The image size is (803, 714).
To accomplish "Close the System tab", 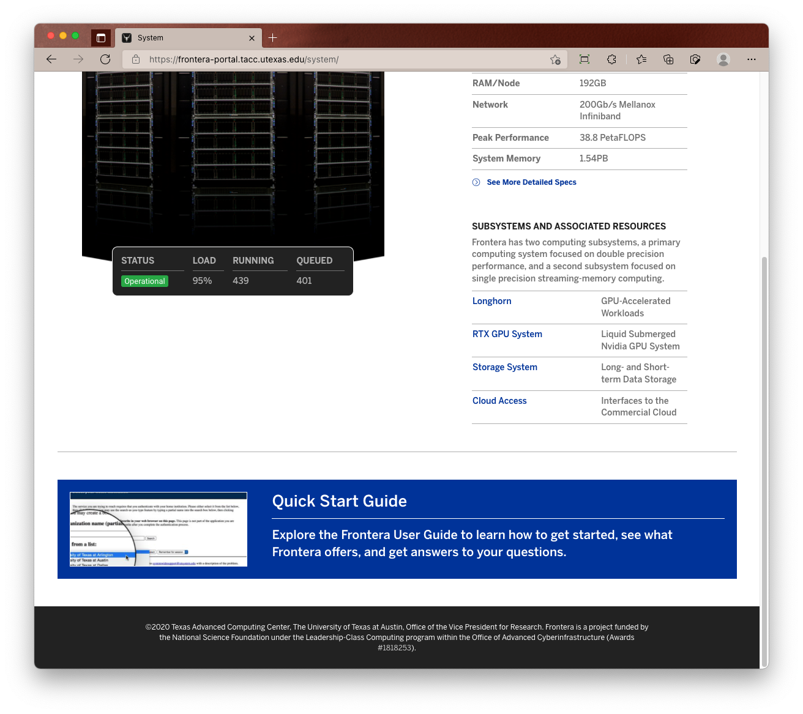I will pyautogui.click(x=252, y=38).
